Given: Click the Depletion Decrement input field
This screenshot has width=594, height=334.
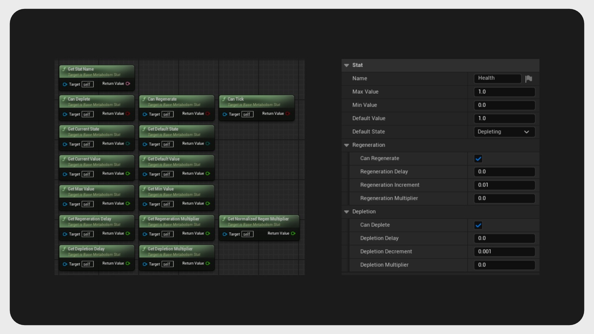Looking at the screenshot, I should coord(504,251).
